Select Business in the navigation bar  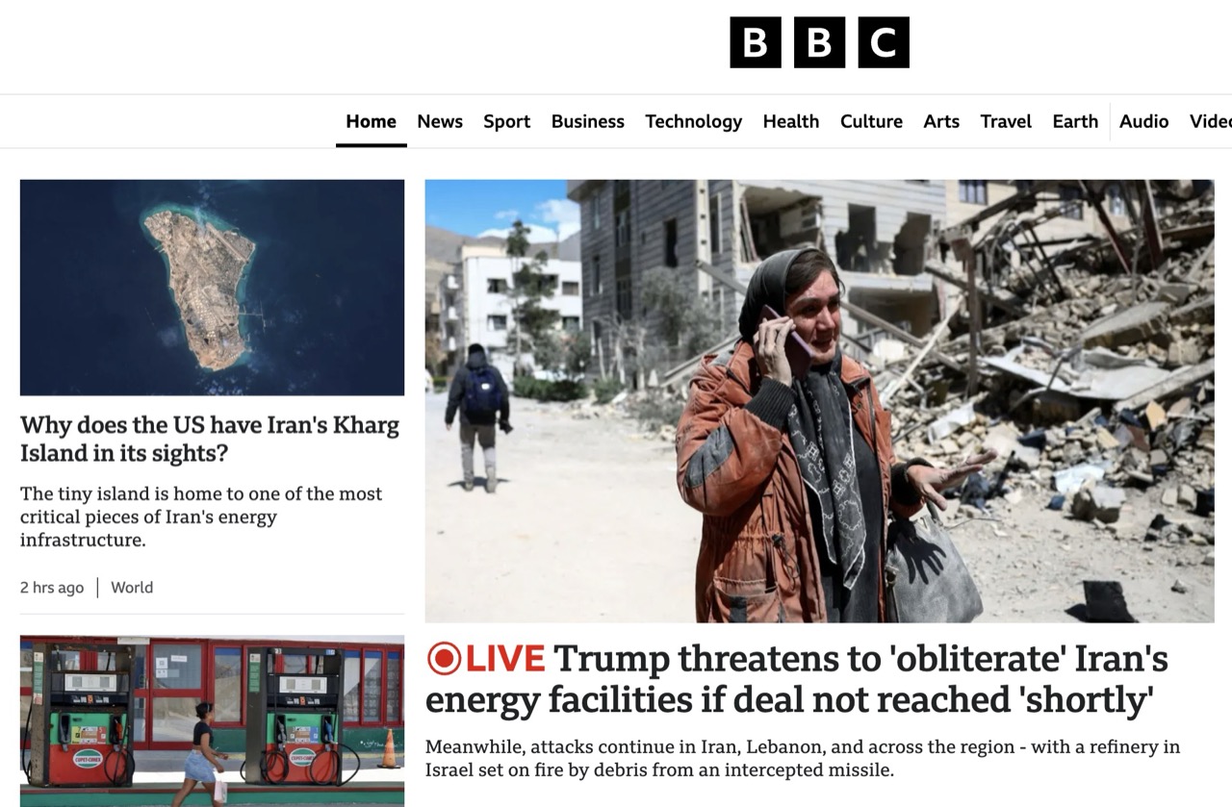point(587,121)
